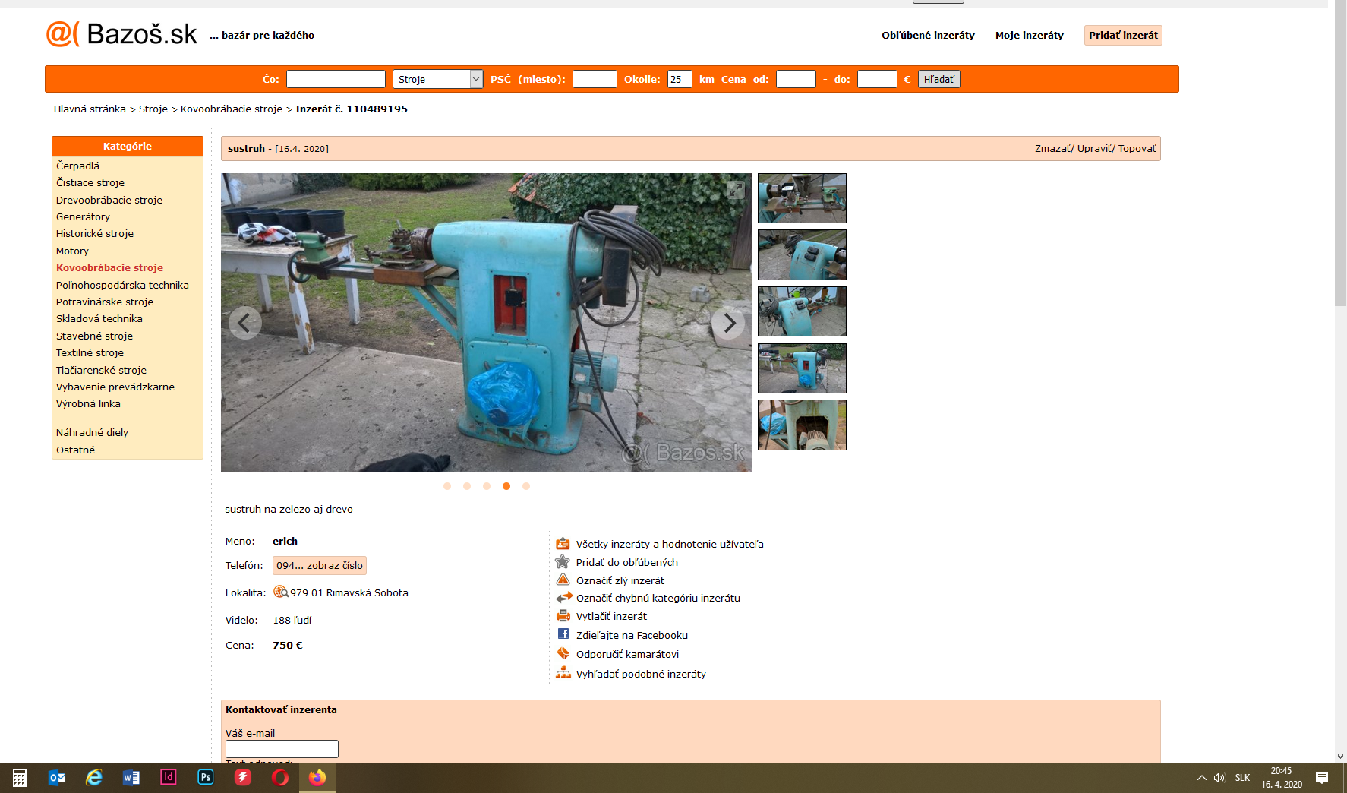Open the Poľnohospodárska technika category

pyautogui.click(x=122, y=285)
